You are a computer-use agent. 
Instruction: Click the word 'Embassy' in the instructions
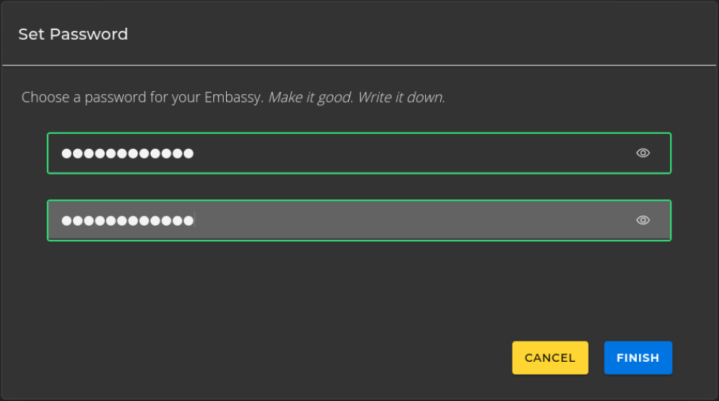pyautogui.click(x=233, y=98)
